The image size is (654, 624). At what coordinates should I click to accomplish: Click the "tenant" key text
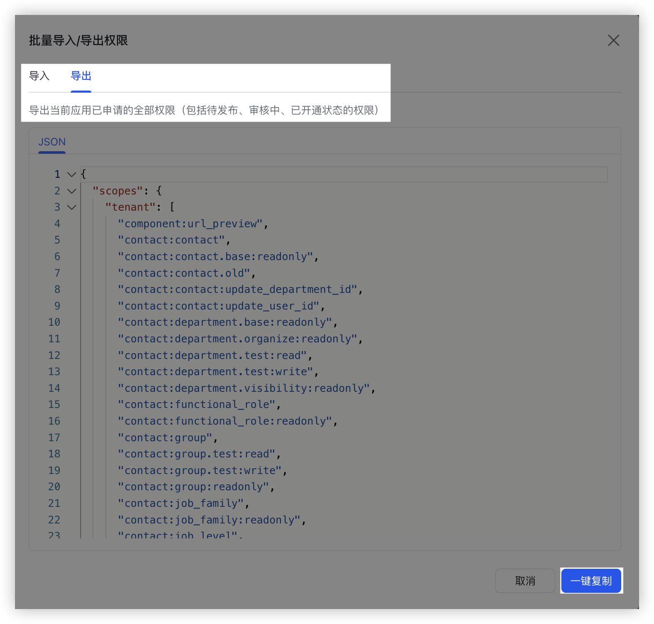[x=130, y=207]
